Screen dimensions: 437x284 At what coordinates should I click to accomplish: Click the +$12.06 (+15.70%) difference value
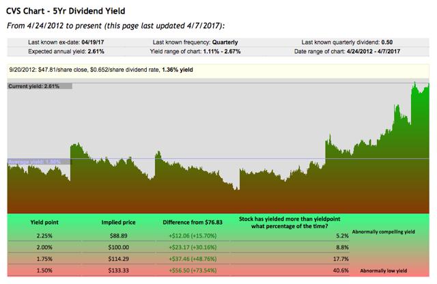point(193,236)
